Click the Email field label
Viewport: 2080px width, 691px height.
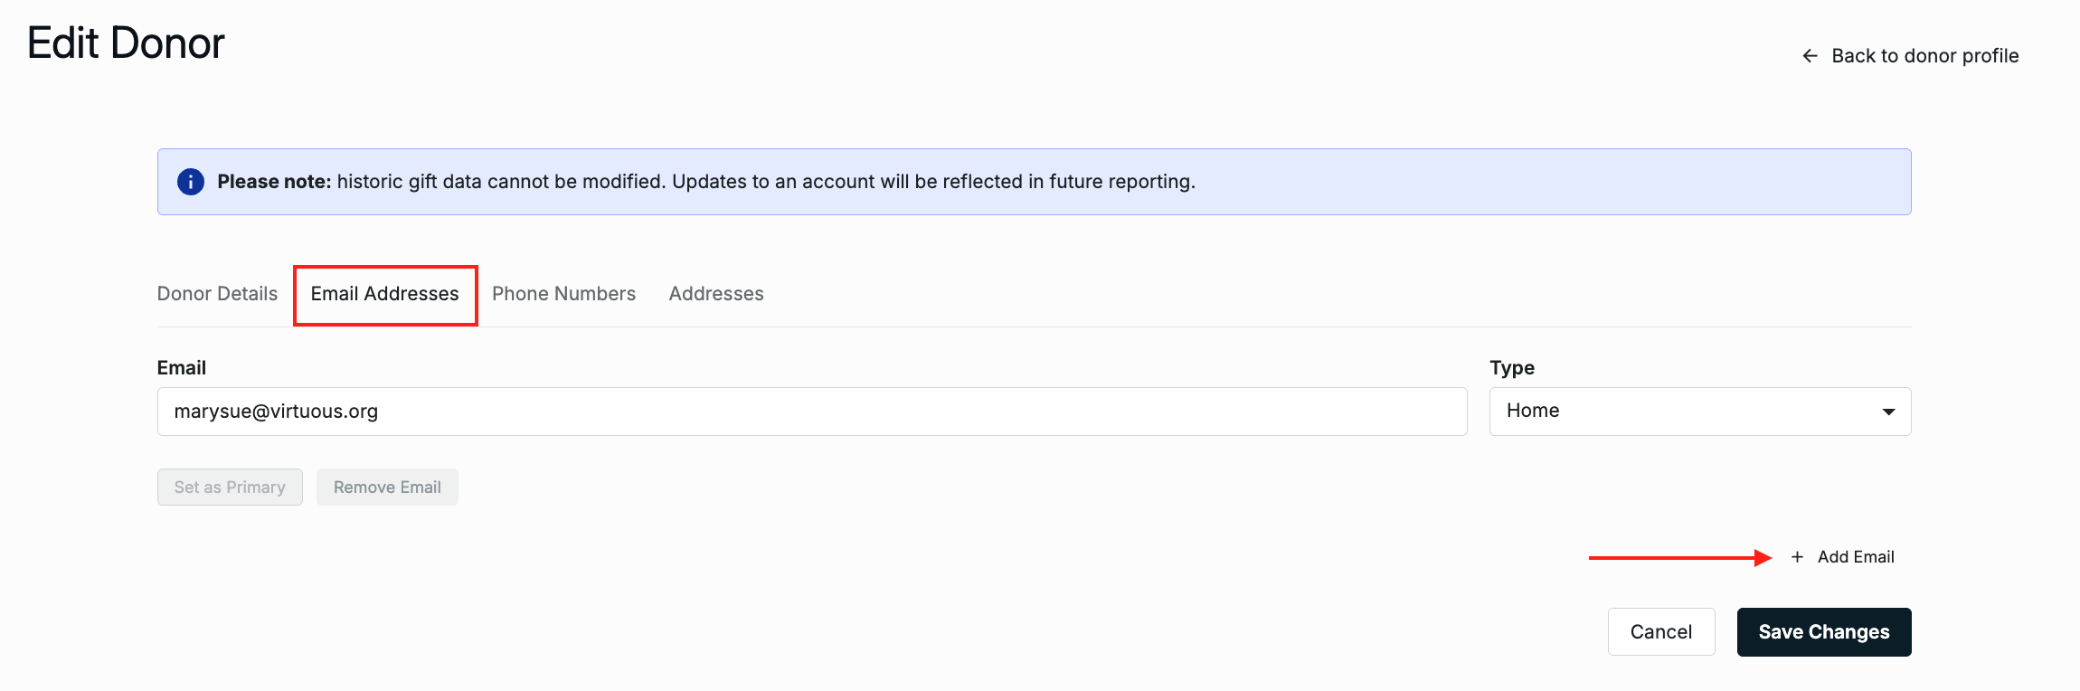[182, 368]
